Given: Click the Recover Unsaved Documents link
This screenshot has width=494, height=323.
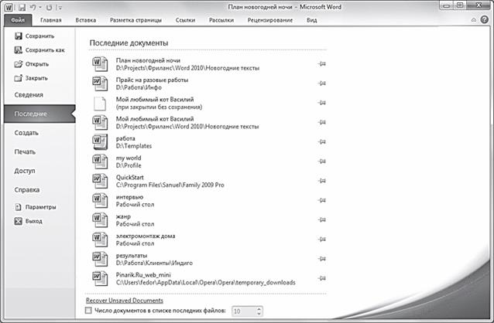Looking at the screenshot, I should (x=124, y=300).
